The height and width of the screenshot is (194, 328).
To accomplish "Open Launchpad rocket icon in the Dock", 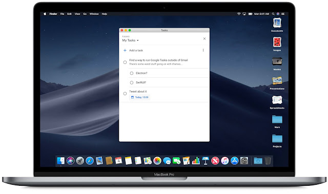I will [80, 161].
